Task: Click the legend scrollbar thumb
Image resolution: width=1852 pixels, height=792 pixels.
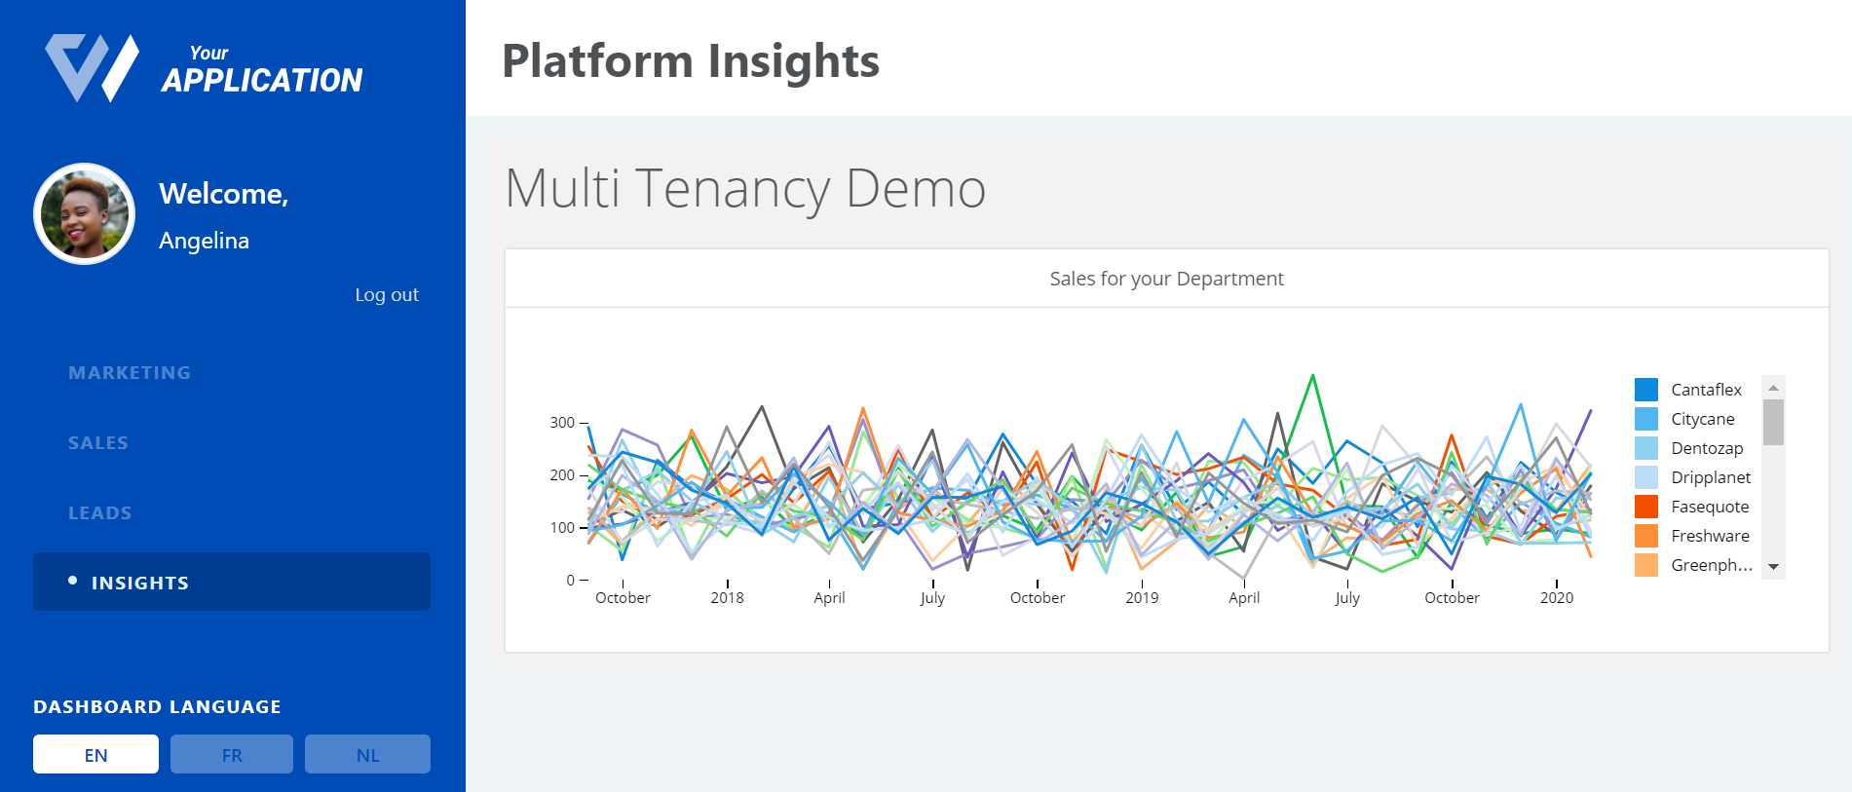Action: pos(1774,422)
